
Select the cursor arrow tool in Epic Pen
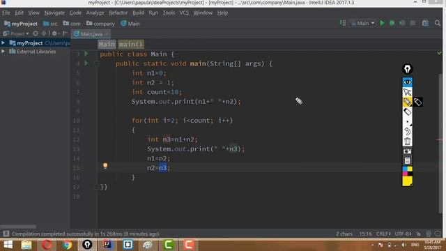pyautogui.click(x=407, y=92)
